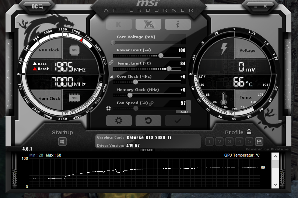Viewport: 298px width, 198px height.
Task: Toggle Auto fan speed mode
Action: 184,112
